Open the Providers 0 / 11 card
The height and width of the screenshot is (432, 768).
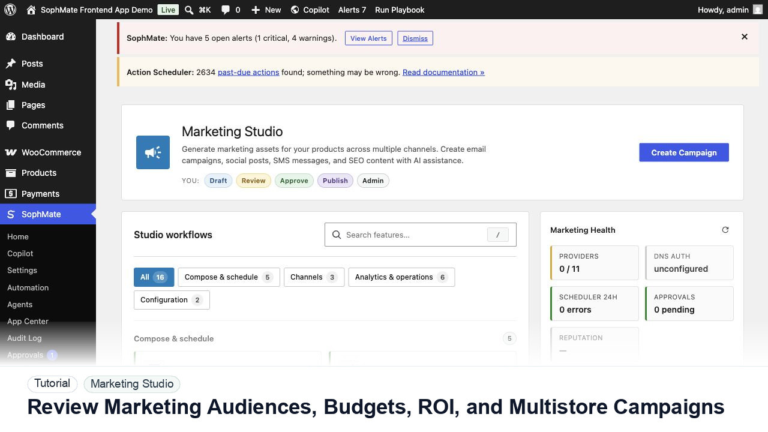click(594, 262)
